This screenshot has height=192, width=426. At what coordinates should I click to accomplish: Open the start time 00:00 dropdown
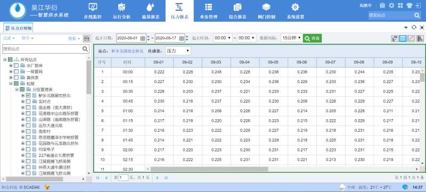pyautogui.click(x=223, y=38)
